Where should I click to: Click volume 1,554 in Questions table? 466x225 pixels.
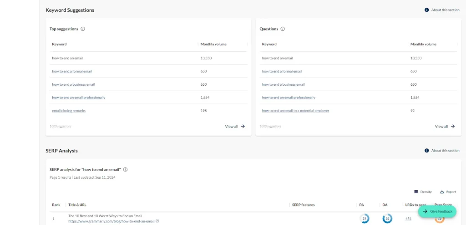pos(415,98)
